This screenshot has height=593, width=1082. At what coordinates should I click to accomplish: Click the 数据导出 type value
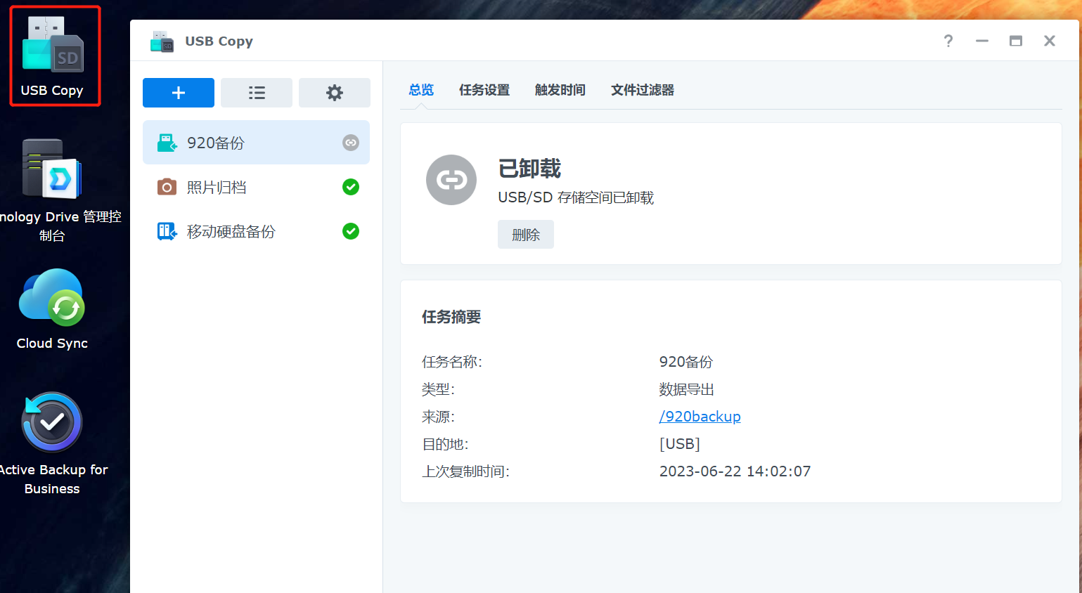click(x=686, y=389)
